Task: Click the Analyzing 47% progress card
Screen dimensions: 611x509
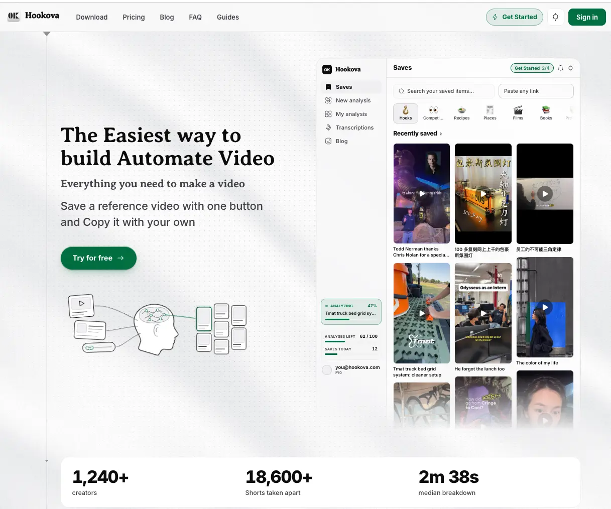Action: pyautogui.click(x=351, y=312)
